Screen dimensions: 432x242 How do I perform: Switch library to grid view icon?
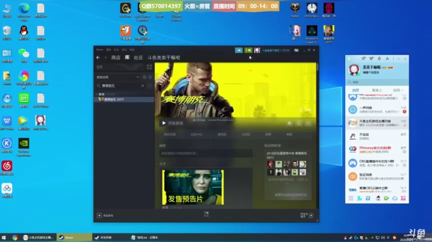pos(149,67)
